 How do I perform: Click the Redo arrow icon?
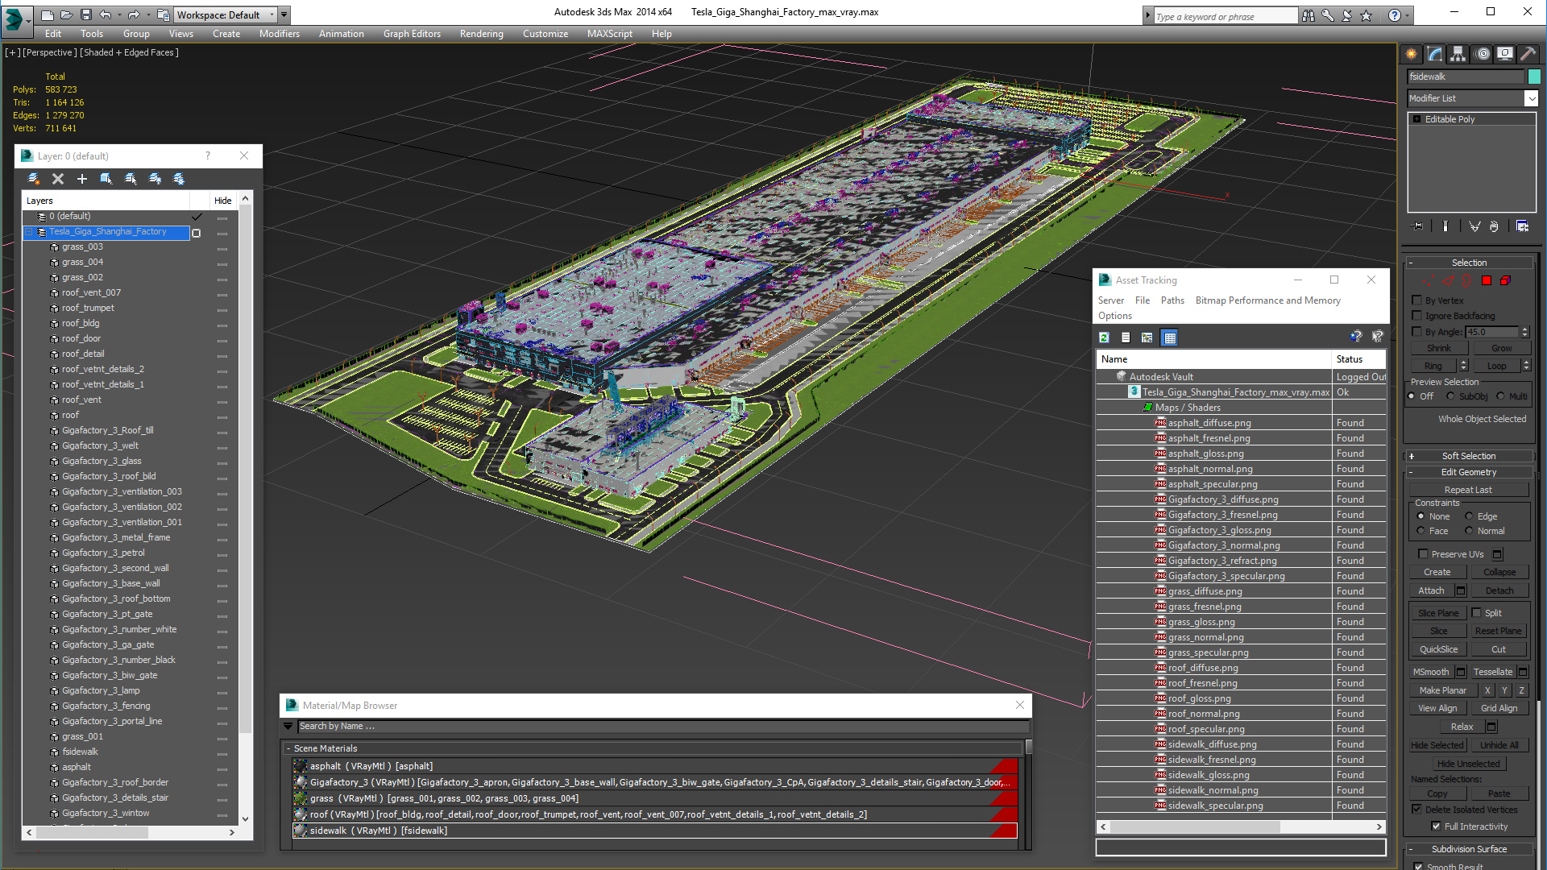pyautogui.click(x=134, y=14)
